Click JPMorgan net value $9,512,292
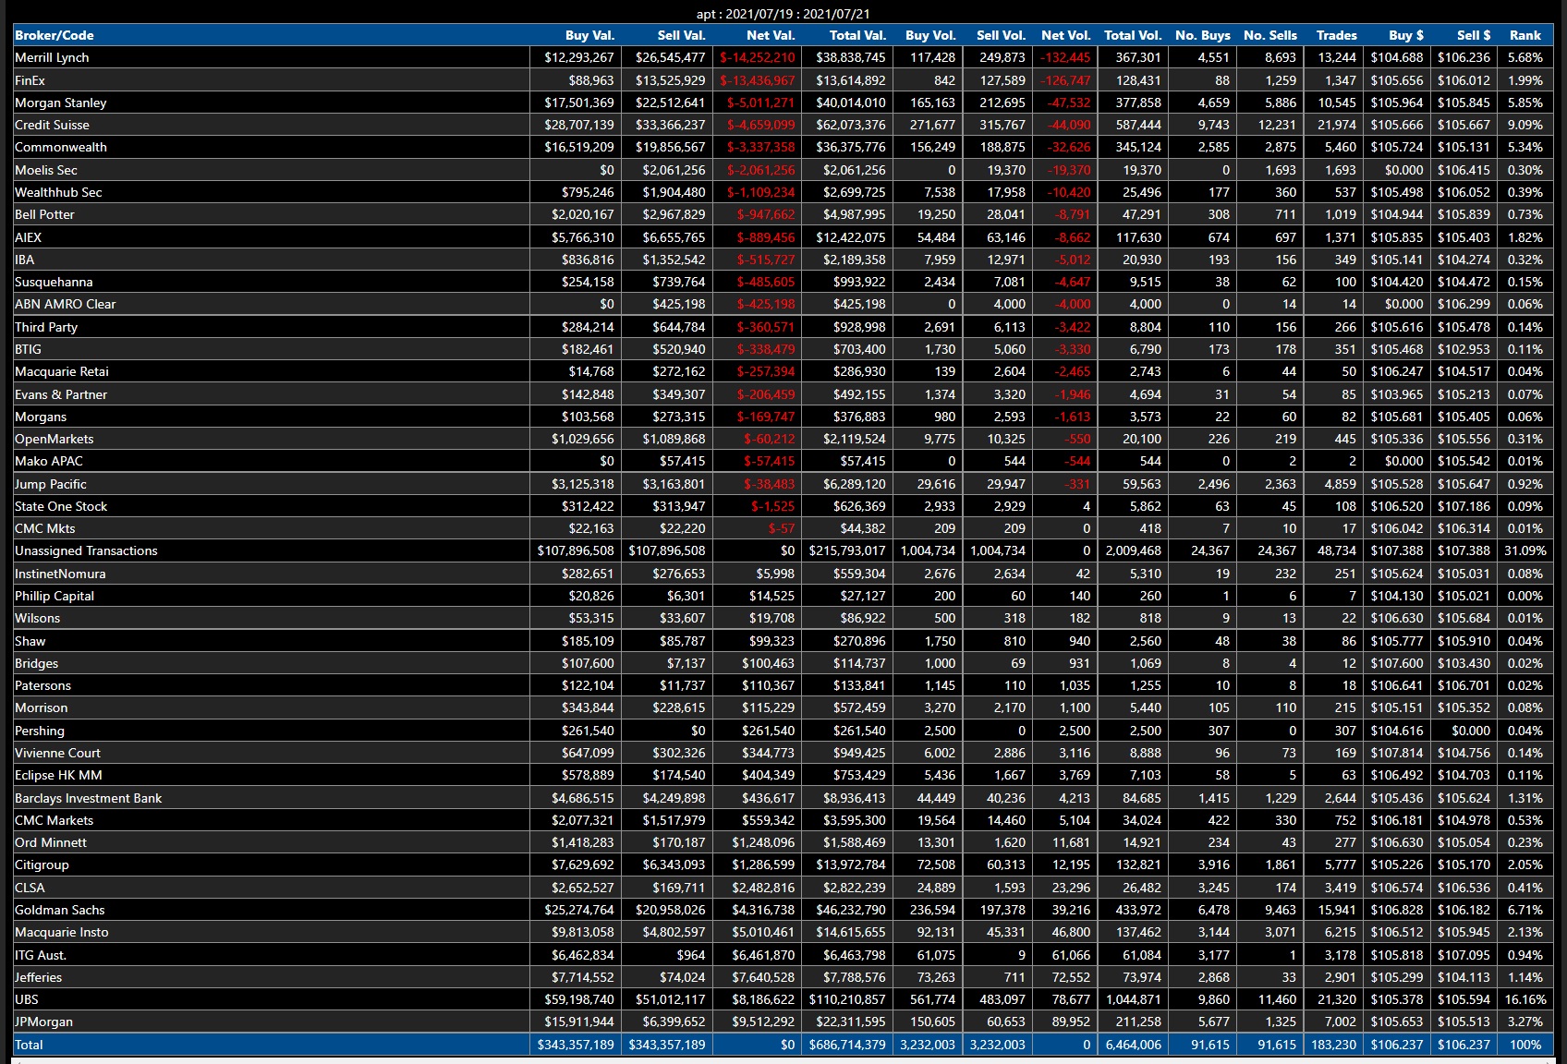Screen dimensions: 1567x1064 point(763,1022)
